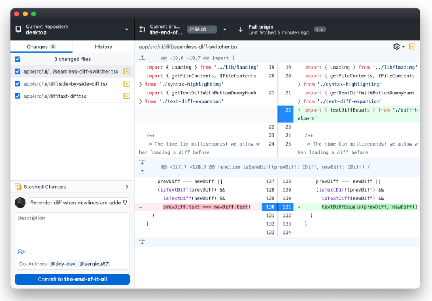Screen dimensions: 432x301
Task: Open the Current Branch dropdown arrow
Action: pyautogui.click(x=225, y=30)
